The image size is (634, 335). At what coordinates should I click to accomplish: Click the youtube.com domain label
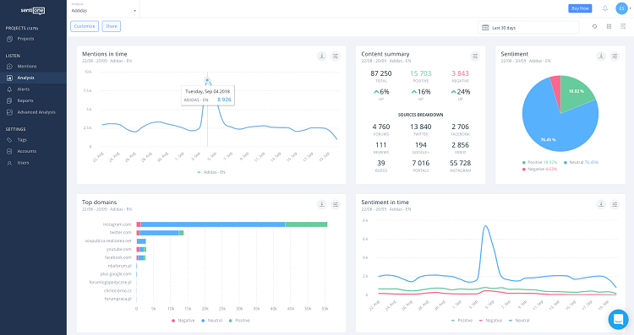(x=119, y=249)
